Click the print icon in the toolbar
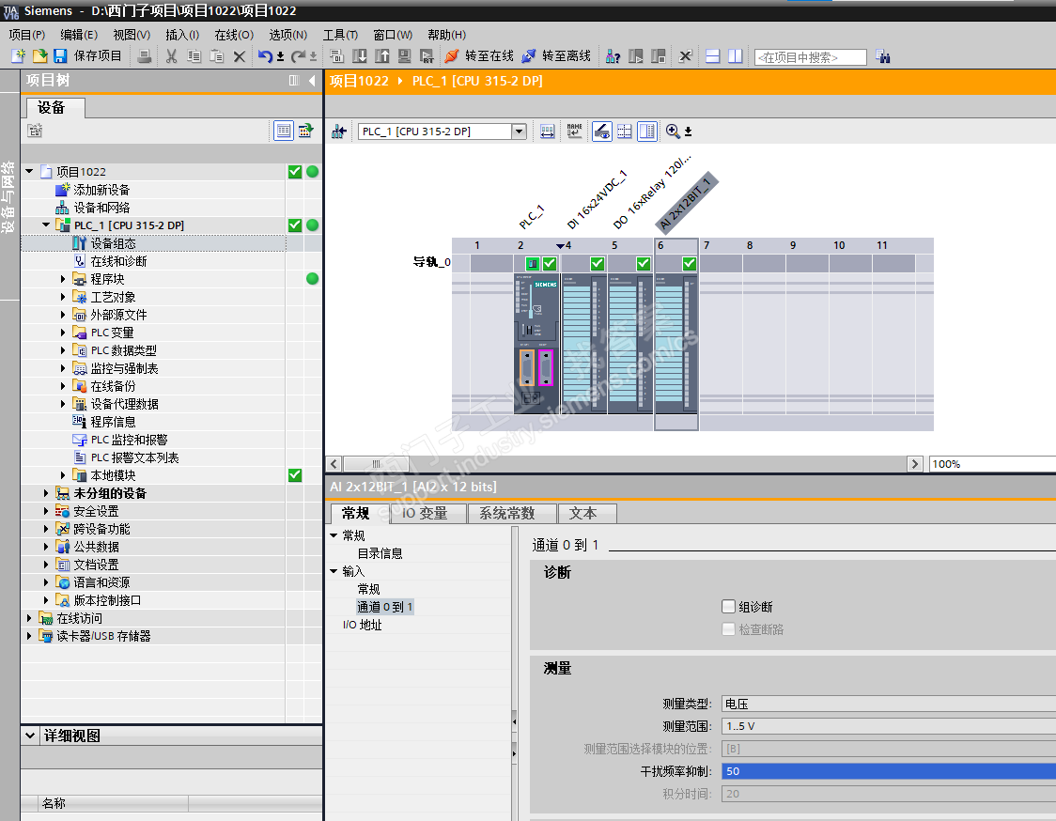The image size is (1056, 821). coord(144,56)
